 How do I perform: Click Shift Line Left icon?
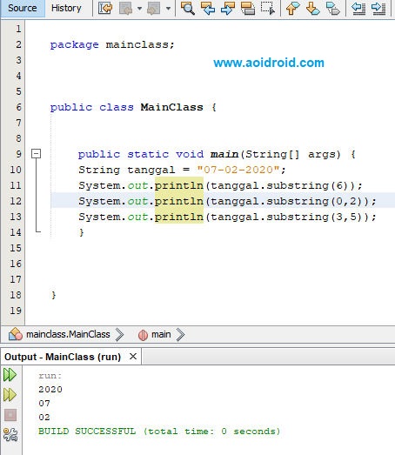point(358,8)
